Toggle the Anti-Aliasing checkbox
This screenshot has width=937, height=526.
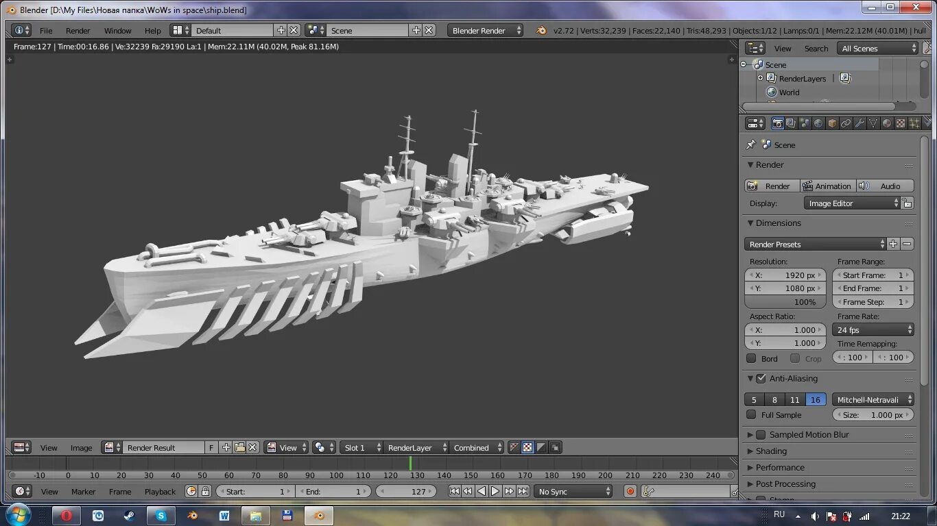pyautogui.click(x=761, y=378)
